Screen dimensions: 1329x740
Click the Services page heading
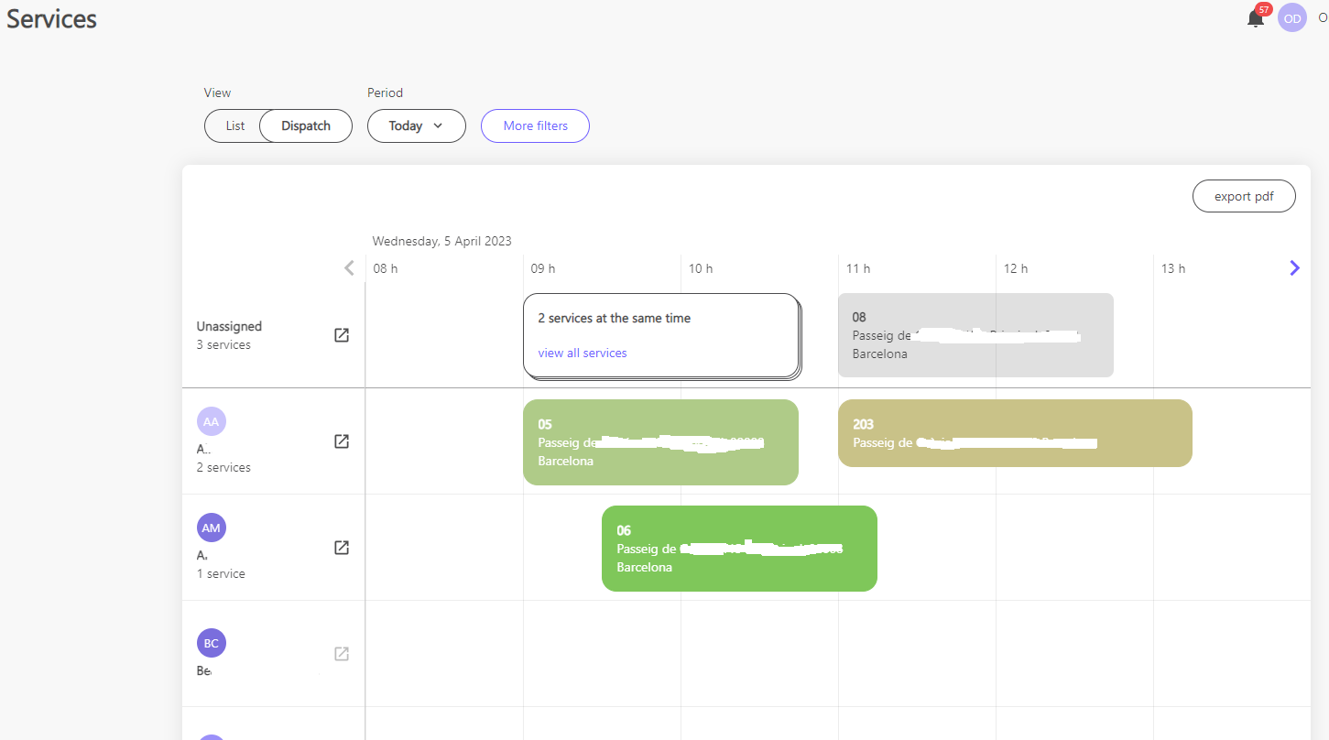click(x=51, y=18)
